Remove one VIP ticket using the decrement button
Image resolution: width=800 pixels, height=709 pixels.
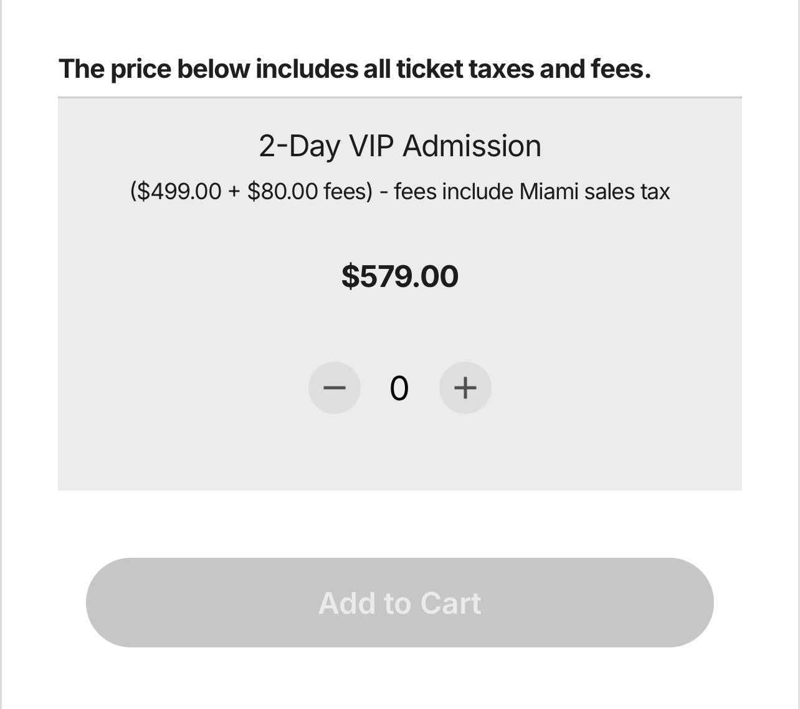[335, 388]
